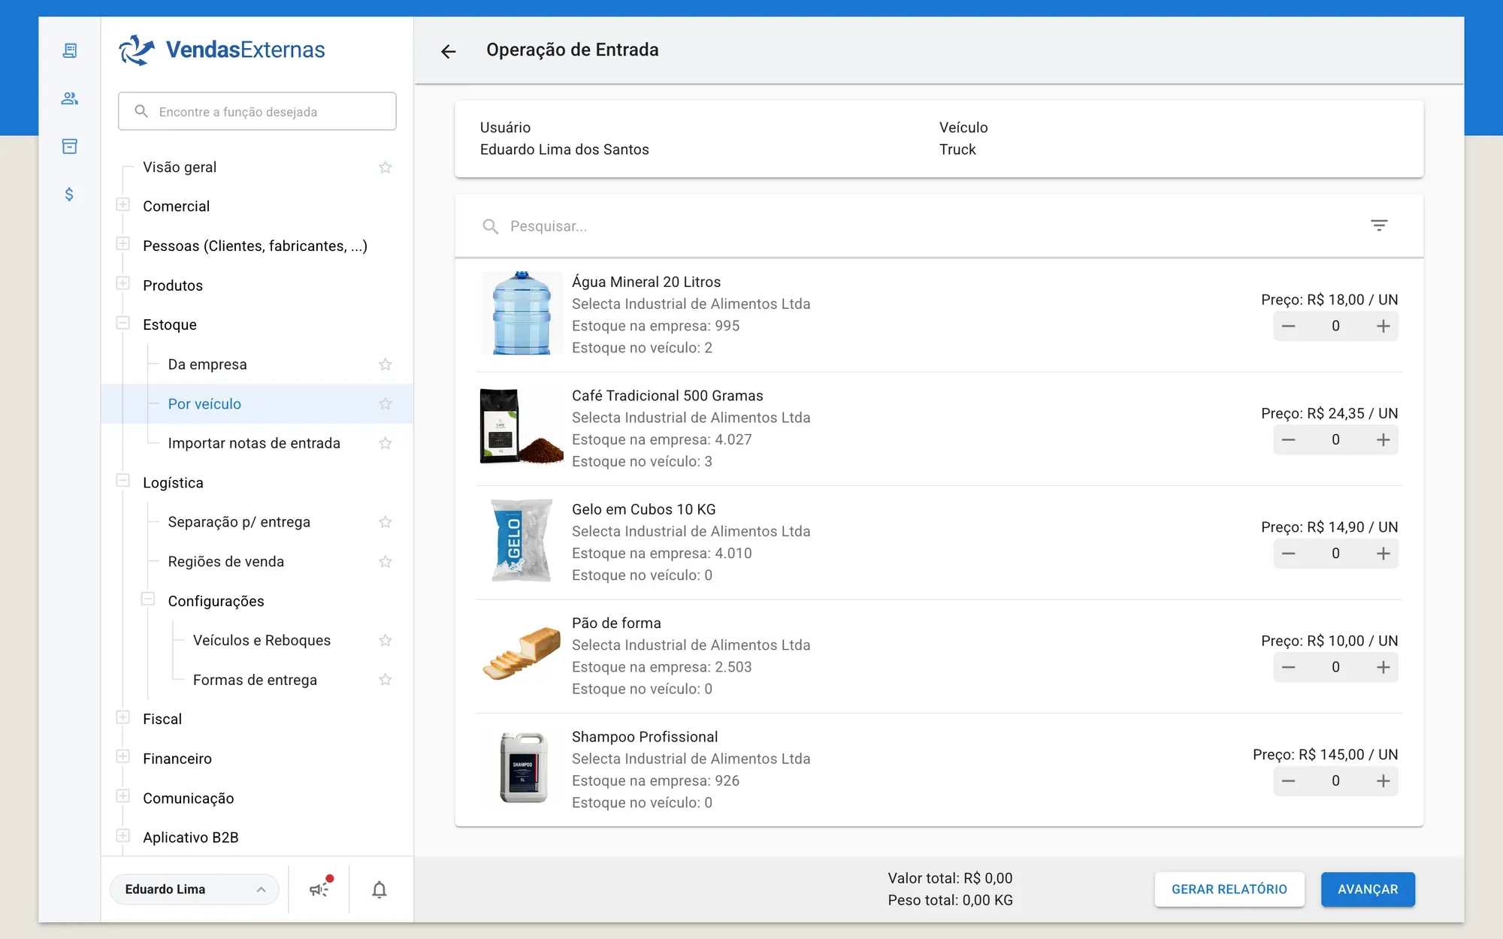1503x939 pixels.
Task: Expand the Aplicativo B2B tree node
Action: [123, 835]
